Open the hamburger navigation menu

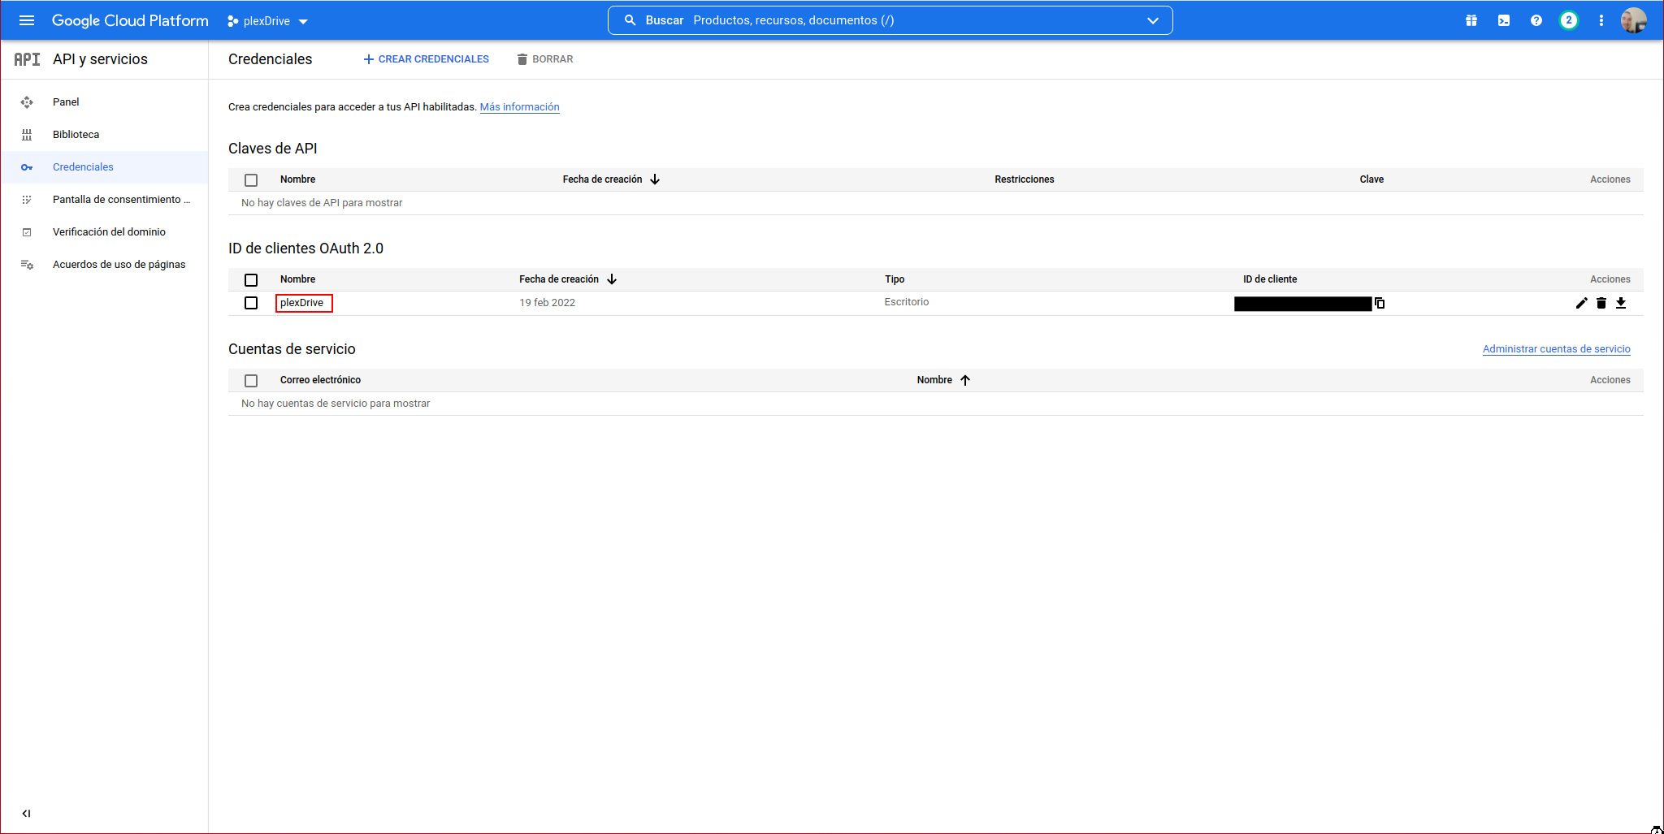click(x=27, y=20)
